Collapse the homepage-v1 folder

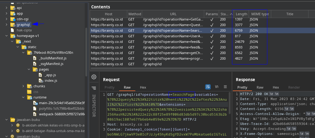click(x=7, y=36)
